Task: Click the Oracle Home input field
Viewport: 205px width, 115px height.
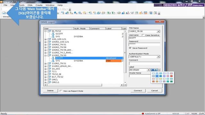Action: (140, 76)
